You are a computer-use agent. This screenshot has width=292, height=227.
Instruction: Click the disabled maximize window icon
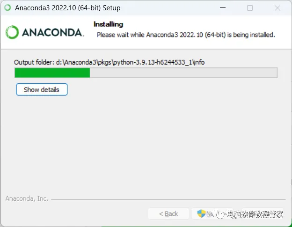tap(250, 8)
